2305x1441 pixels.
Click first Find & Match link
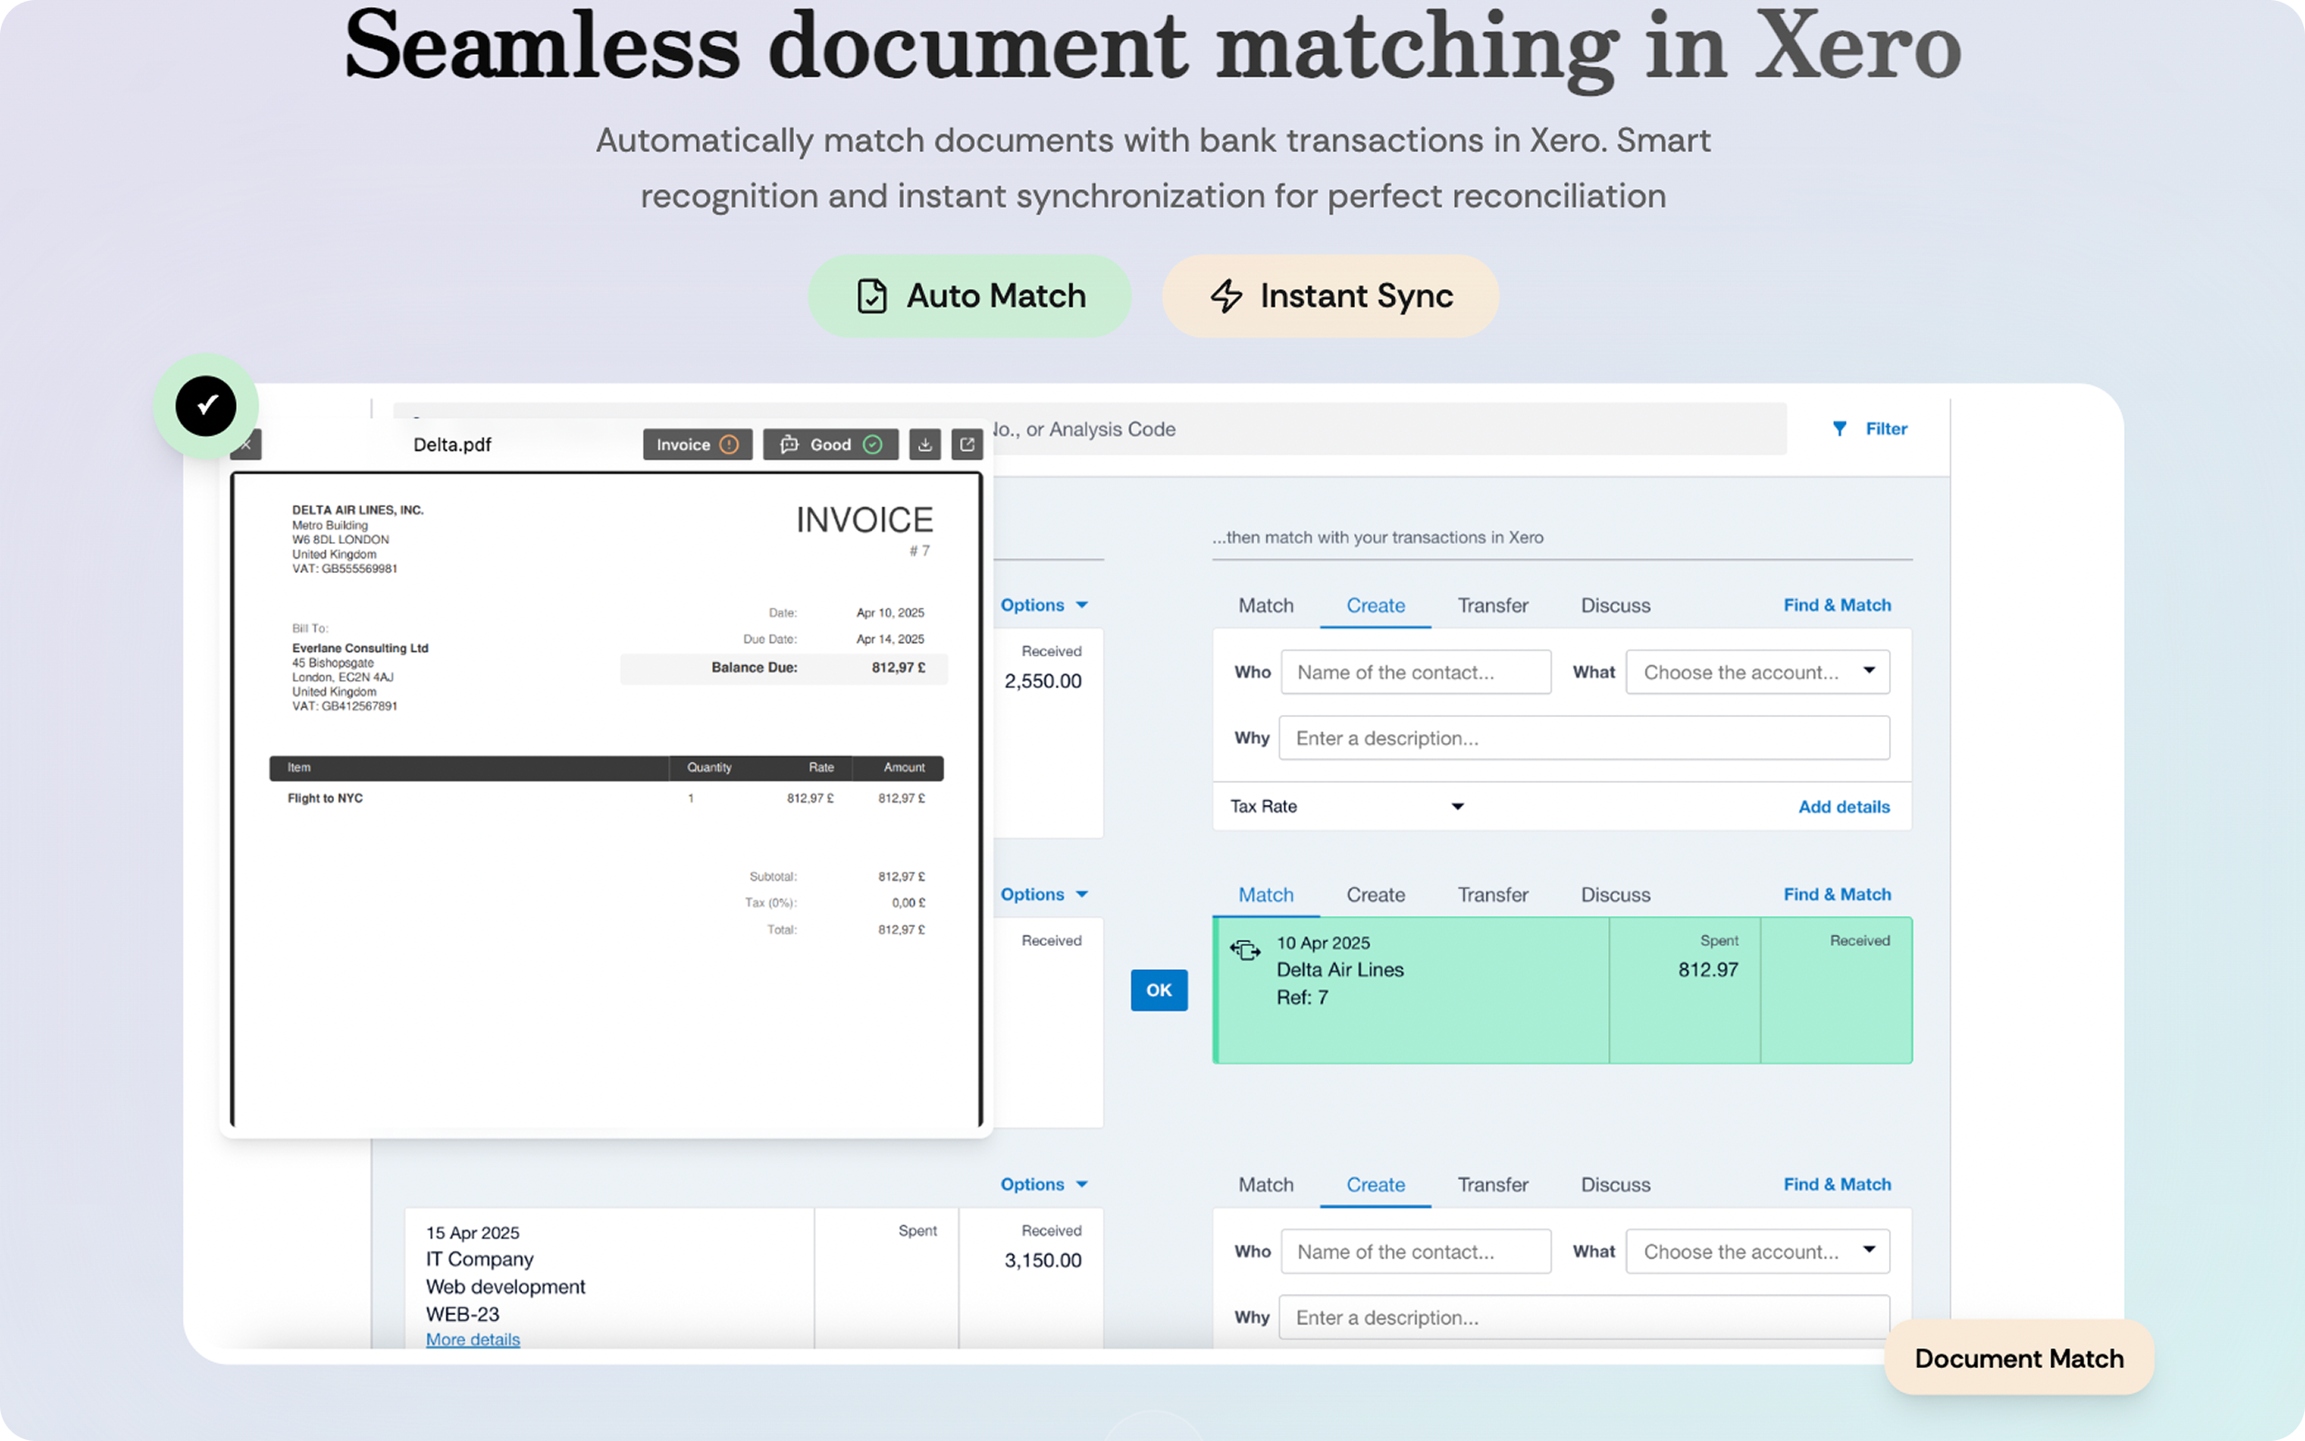pos(1837,605)
